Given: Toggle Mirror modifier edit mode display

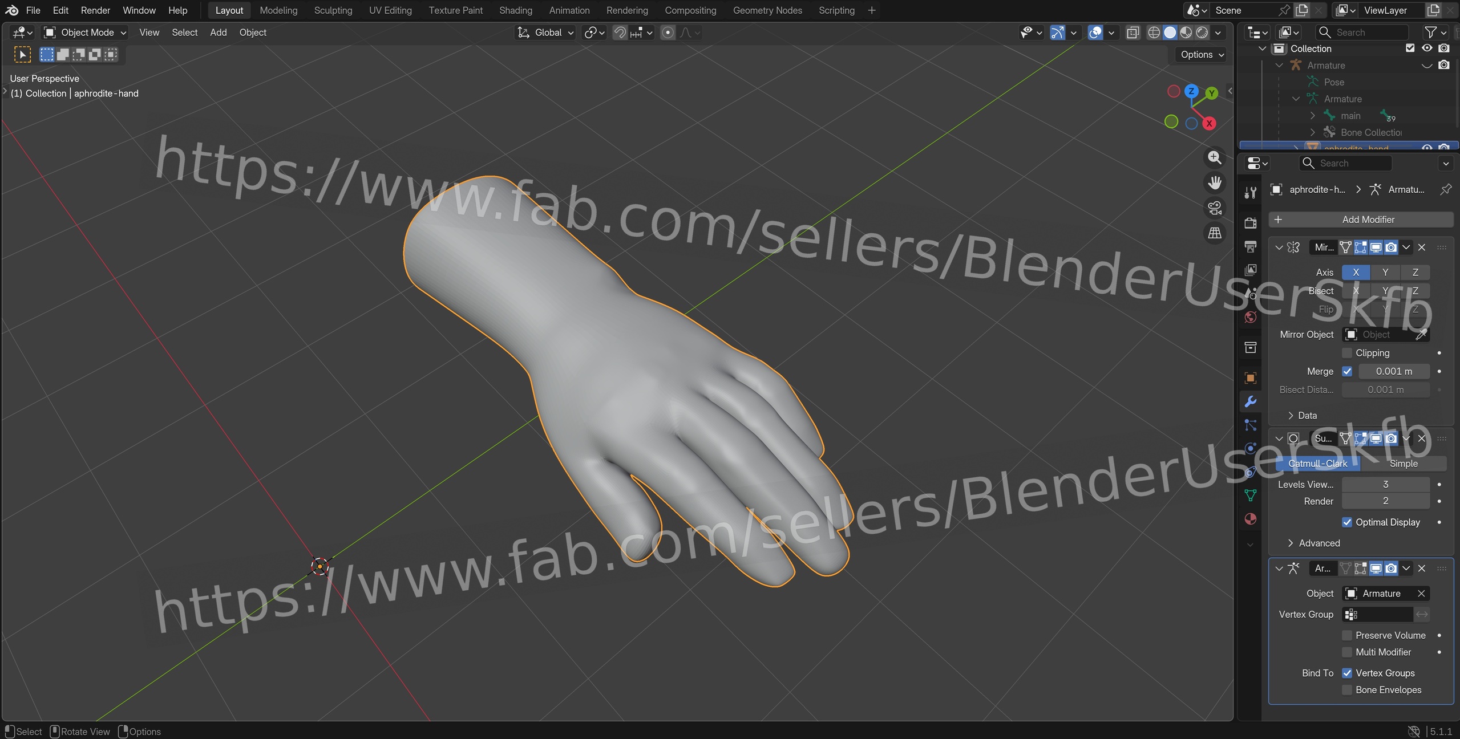Looking at the screenshot, I should pyautogui.click(x=1361, y=247).
